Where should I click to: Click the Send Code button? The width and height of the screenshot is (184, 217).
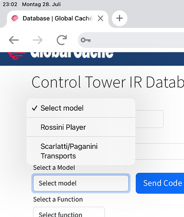point(160,183)
